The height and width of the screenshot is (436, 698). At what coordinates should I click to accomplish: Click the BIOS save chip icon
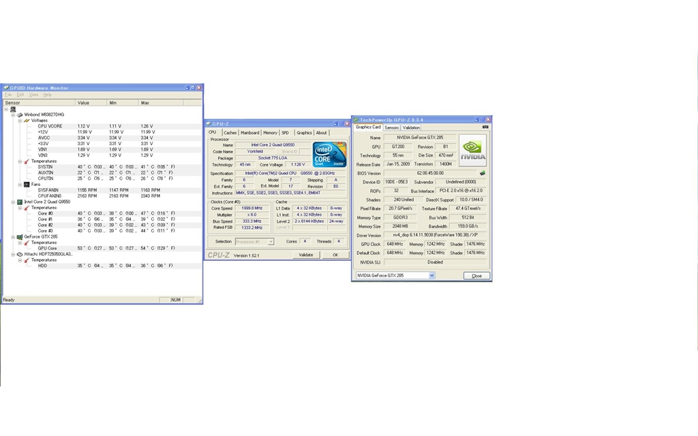point(482,173)
